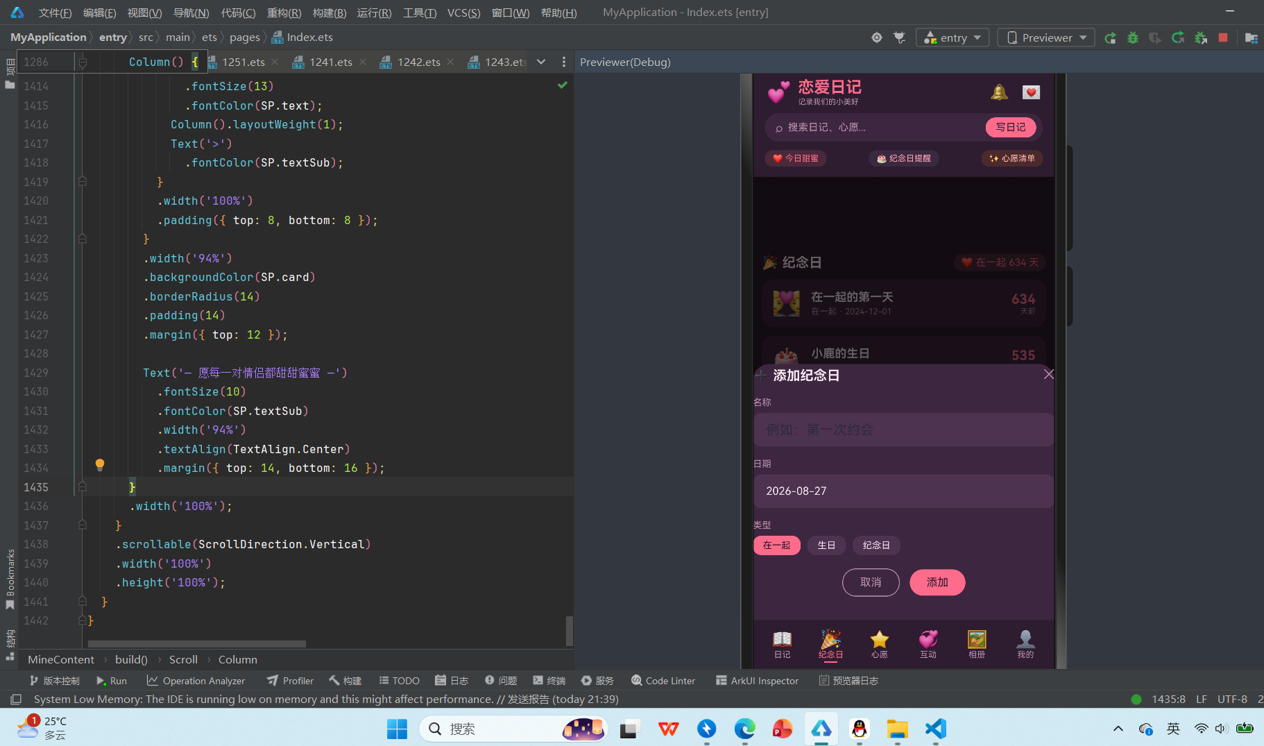Click the red stop button in toolbar

tap(1223, 37)
